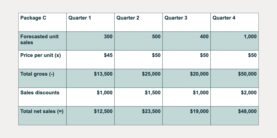Screen dimensions: 277x138
Task: Select the Quarter 4 column header
Action: click(224, 18)
